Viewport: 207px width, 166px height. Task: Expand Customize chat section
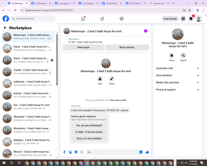point(178,68)
